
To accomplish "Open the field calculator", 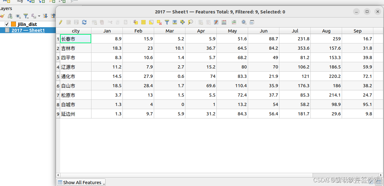I will 224,22.
